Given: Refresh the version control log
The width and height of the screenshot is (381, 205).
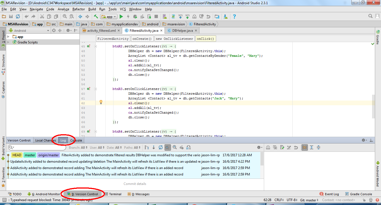Looking at the screenshot, I should (161, 147).
